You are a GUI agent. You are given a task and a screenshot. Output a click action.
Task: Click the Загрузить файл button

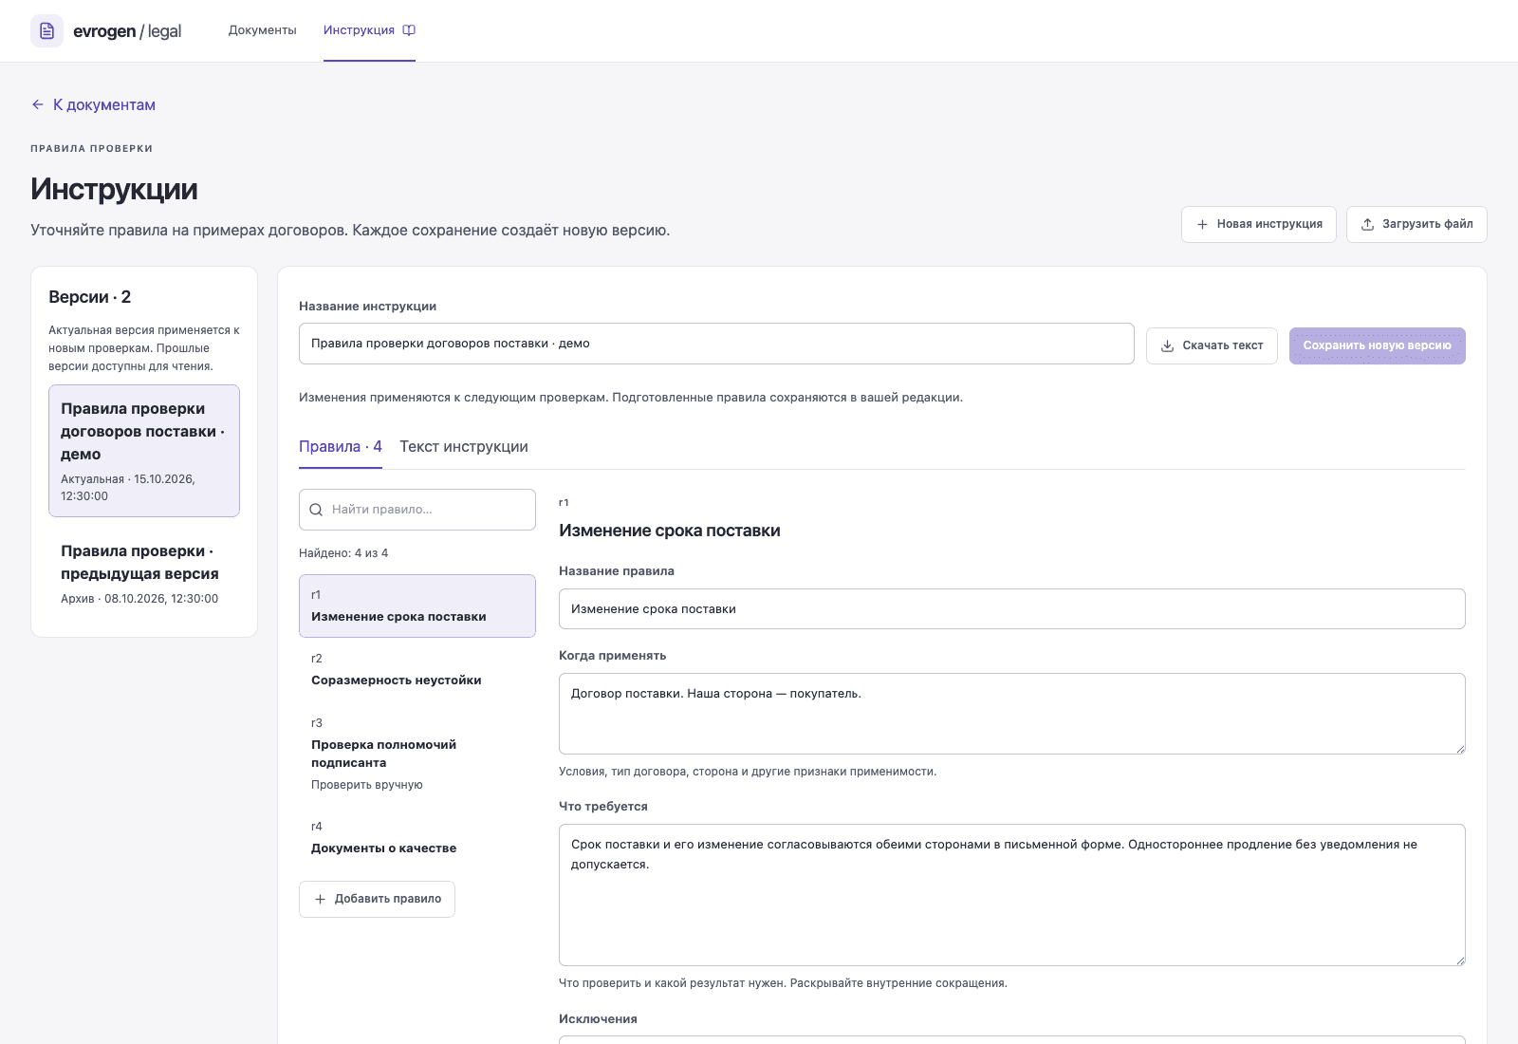(x=1416, y=225)
